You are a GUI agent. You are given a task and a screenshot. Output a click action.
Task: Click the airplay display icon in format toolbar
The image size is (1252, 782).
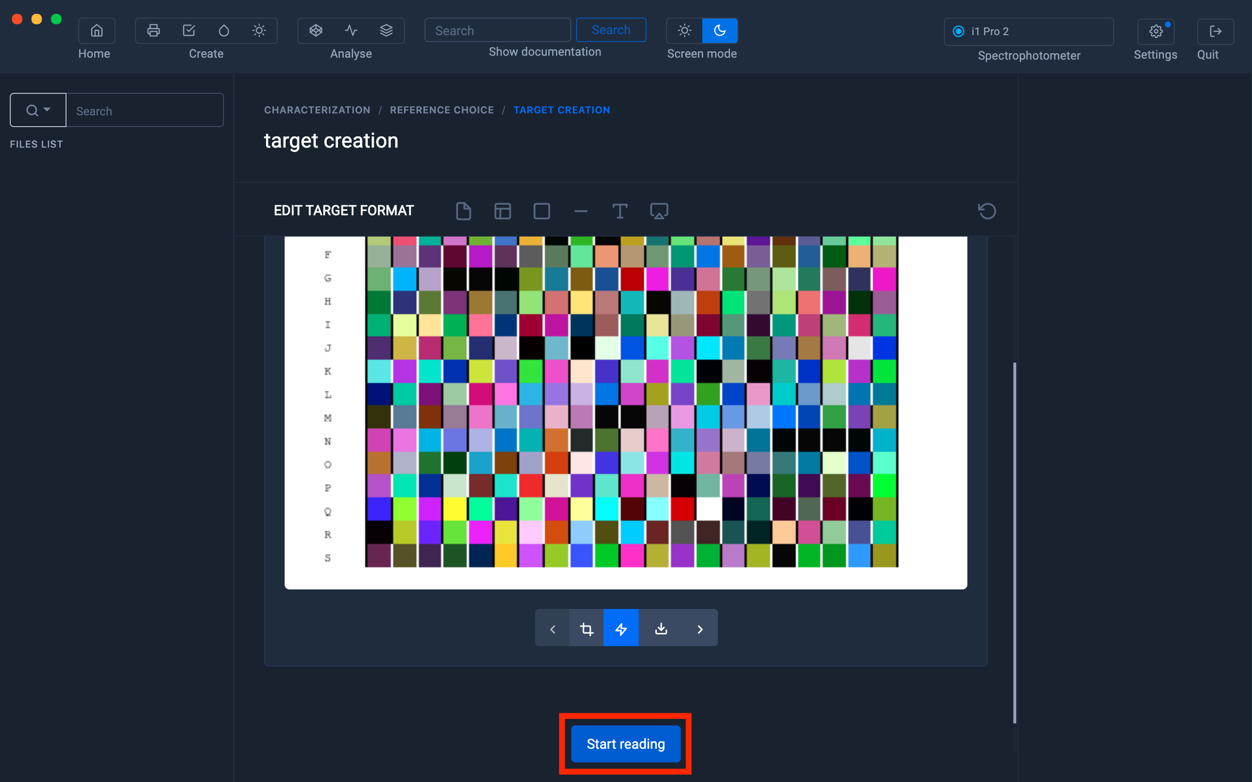click(x=659, y=211)
